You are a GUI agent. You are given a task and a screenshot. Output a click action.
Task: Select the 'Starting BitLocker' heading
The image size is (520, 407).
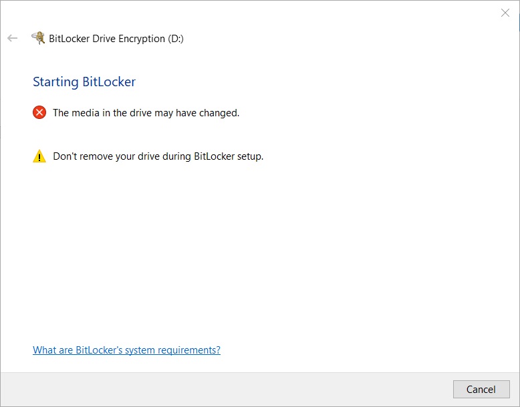(x=84, y=82)
